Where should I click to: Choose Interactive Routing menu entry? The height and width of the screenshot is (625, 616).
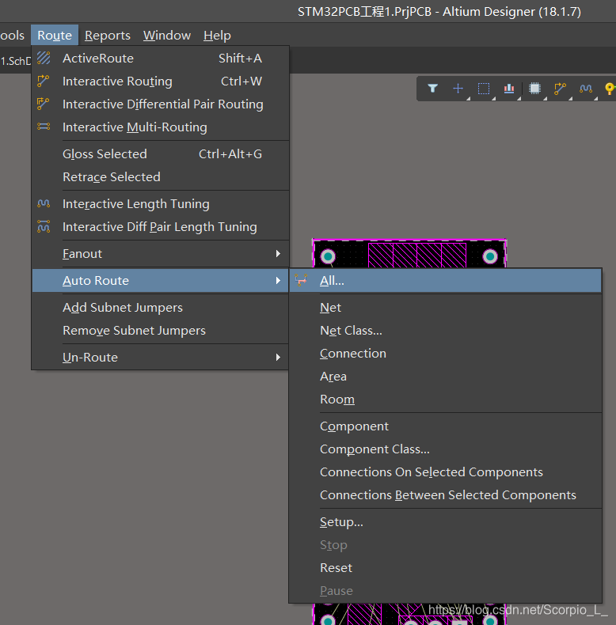pyautogui.click(x=161, y=81)
